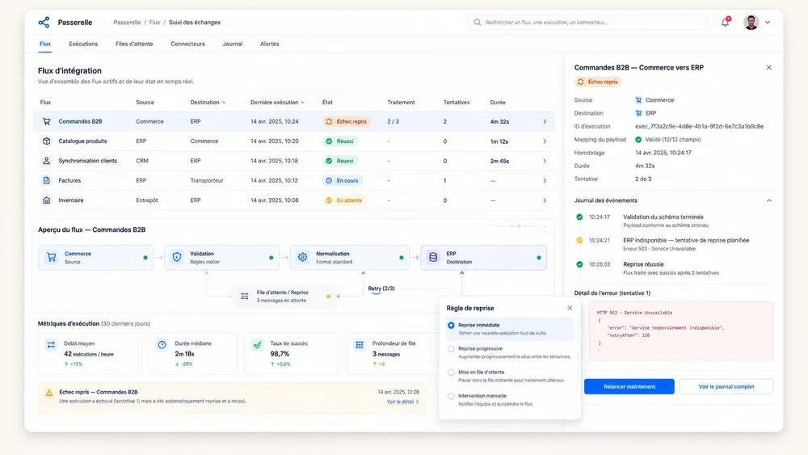
Task: Open the Voir le détail link
Action: [403, 402]
